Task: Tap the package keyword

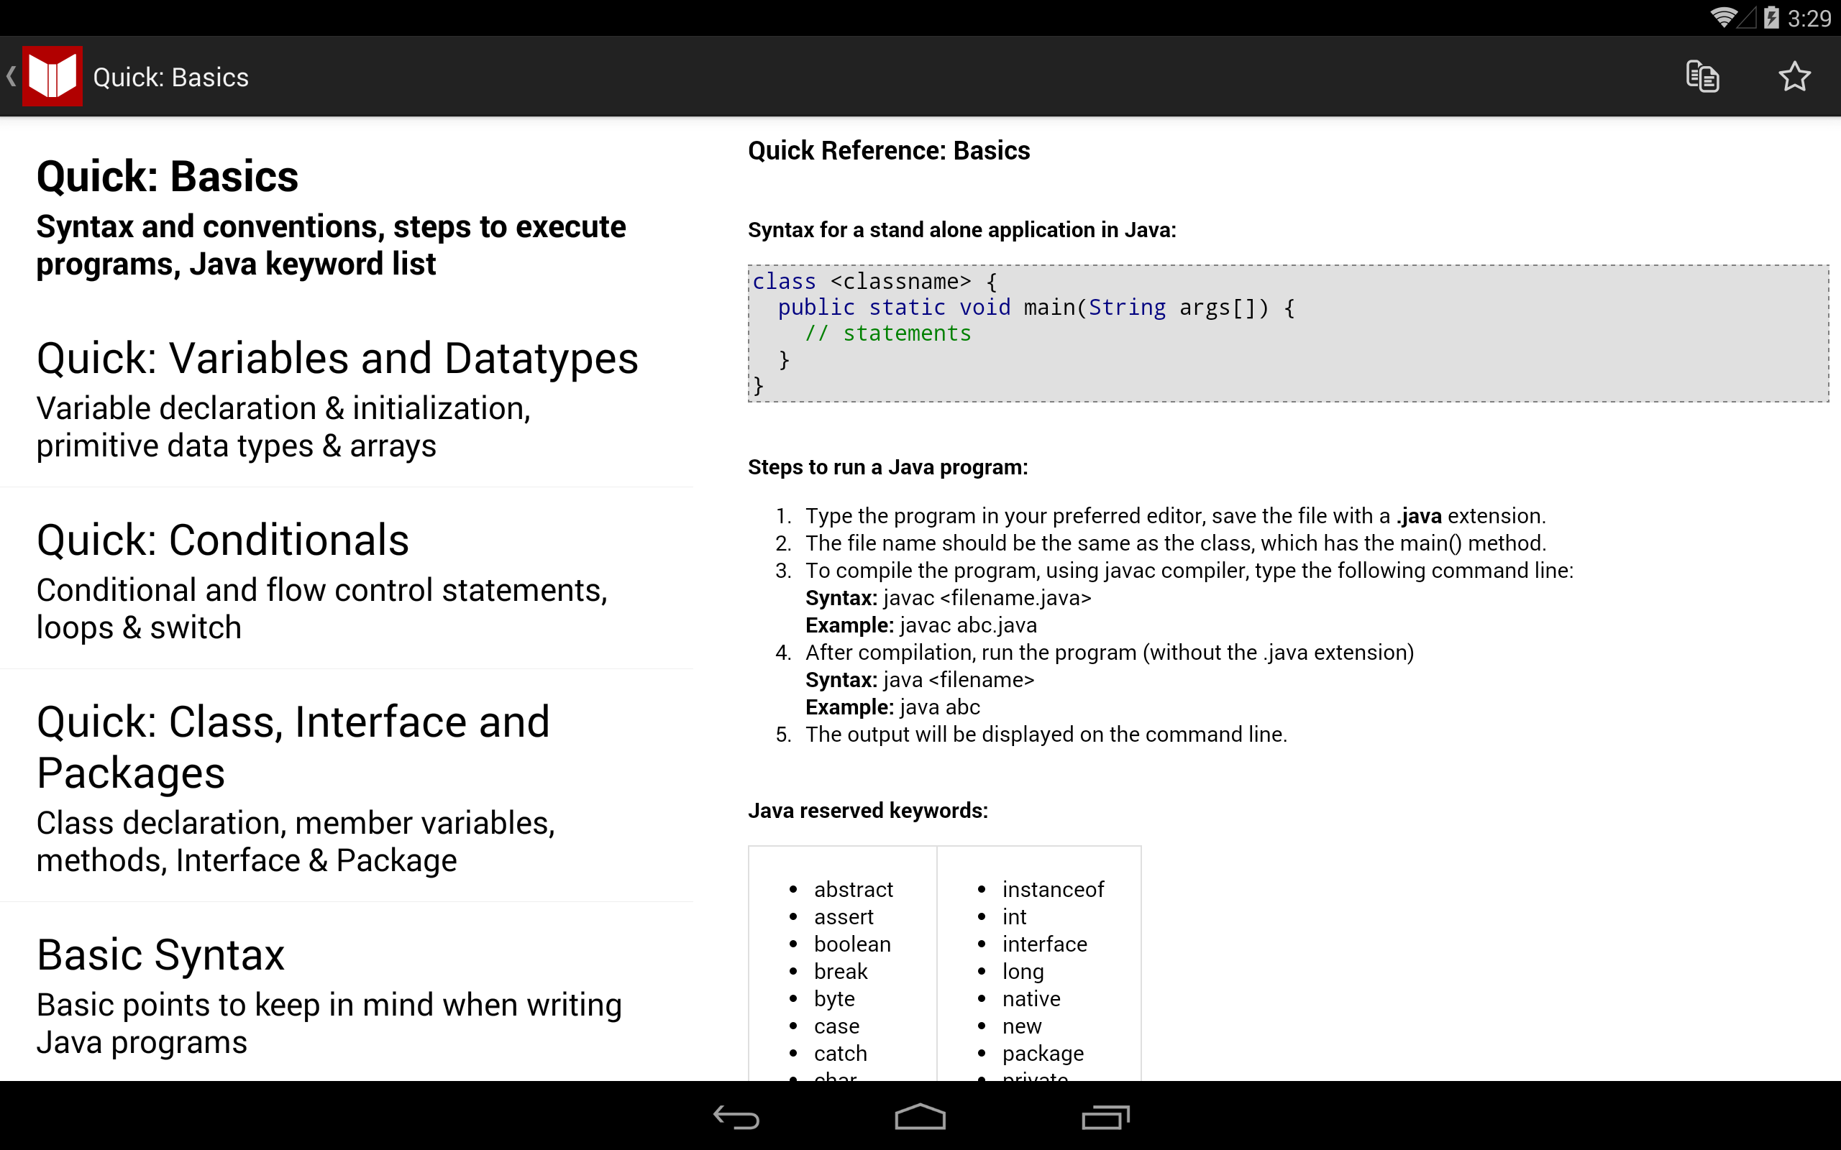Action: click(x=1043, y=1054)
